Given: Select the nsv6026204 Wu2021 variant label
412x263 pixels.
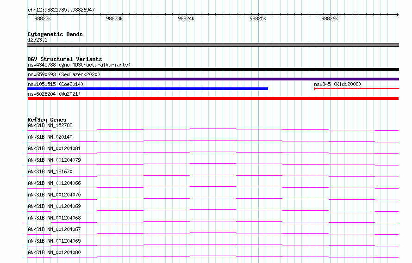Looking at the screenshot, I should [54, 94].
